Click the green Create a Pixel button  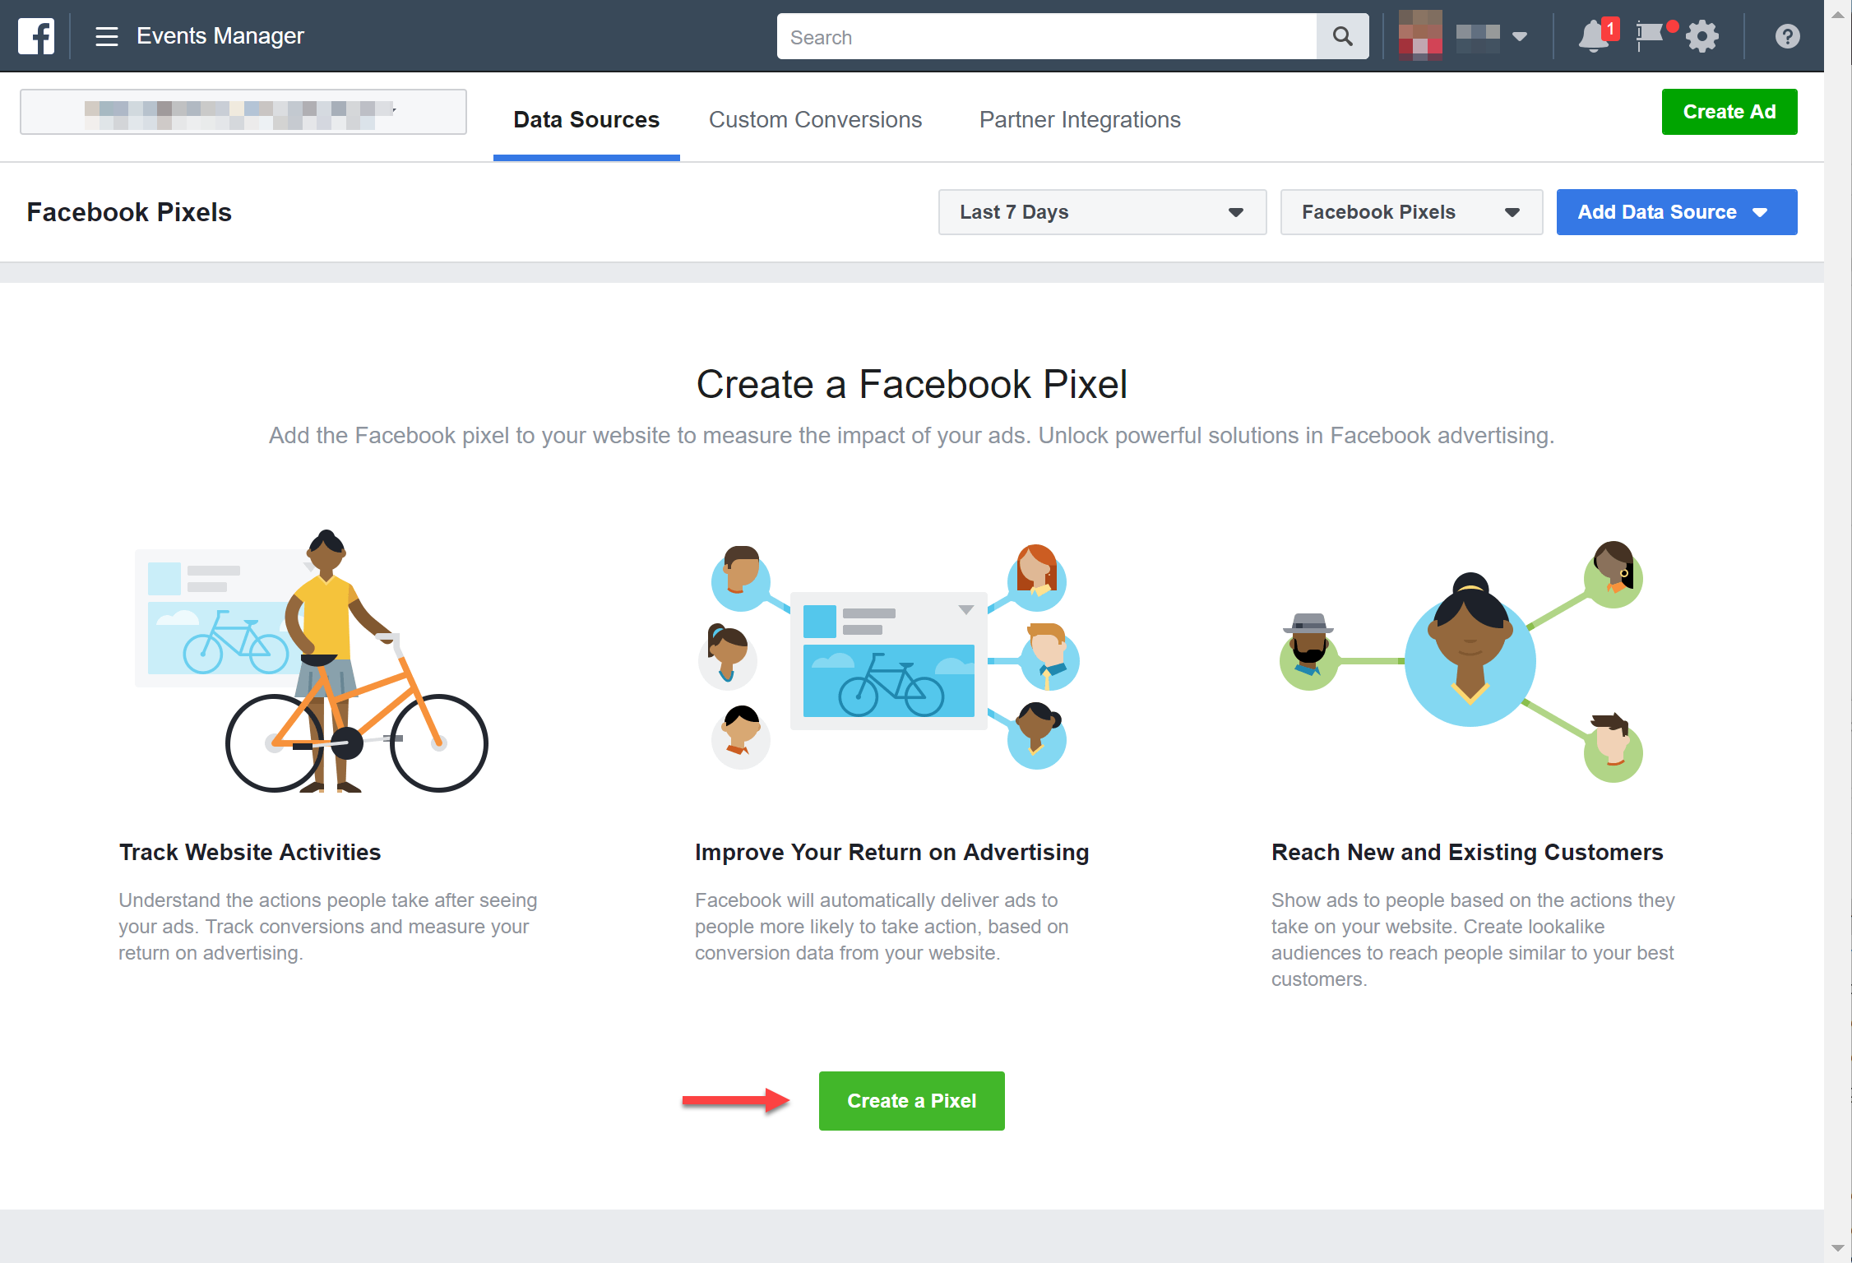pyautogui.click(x=911, y=1100)
